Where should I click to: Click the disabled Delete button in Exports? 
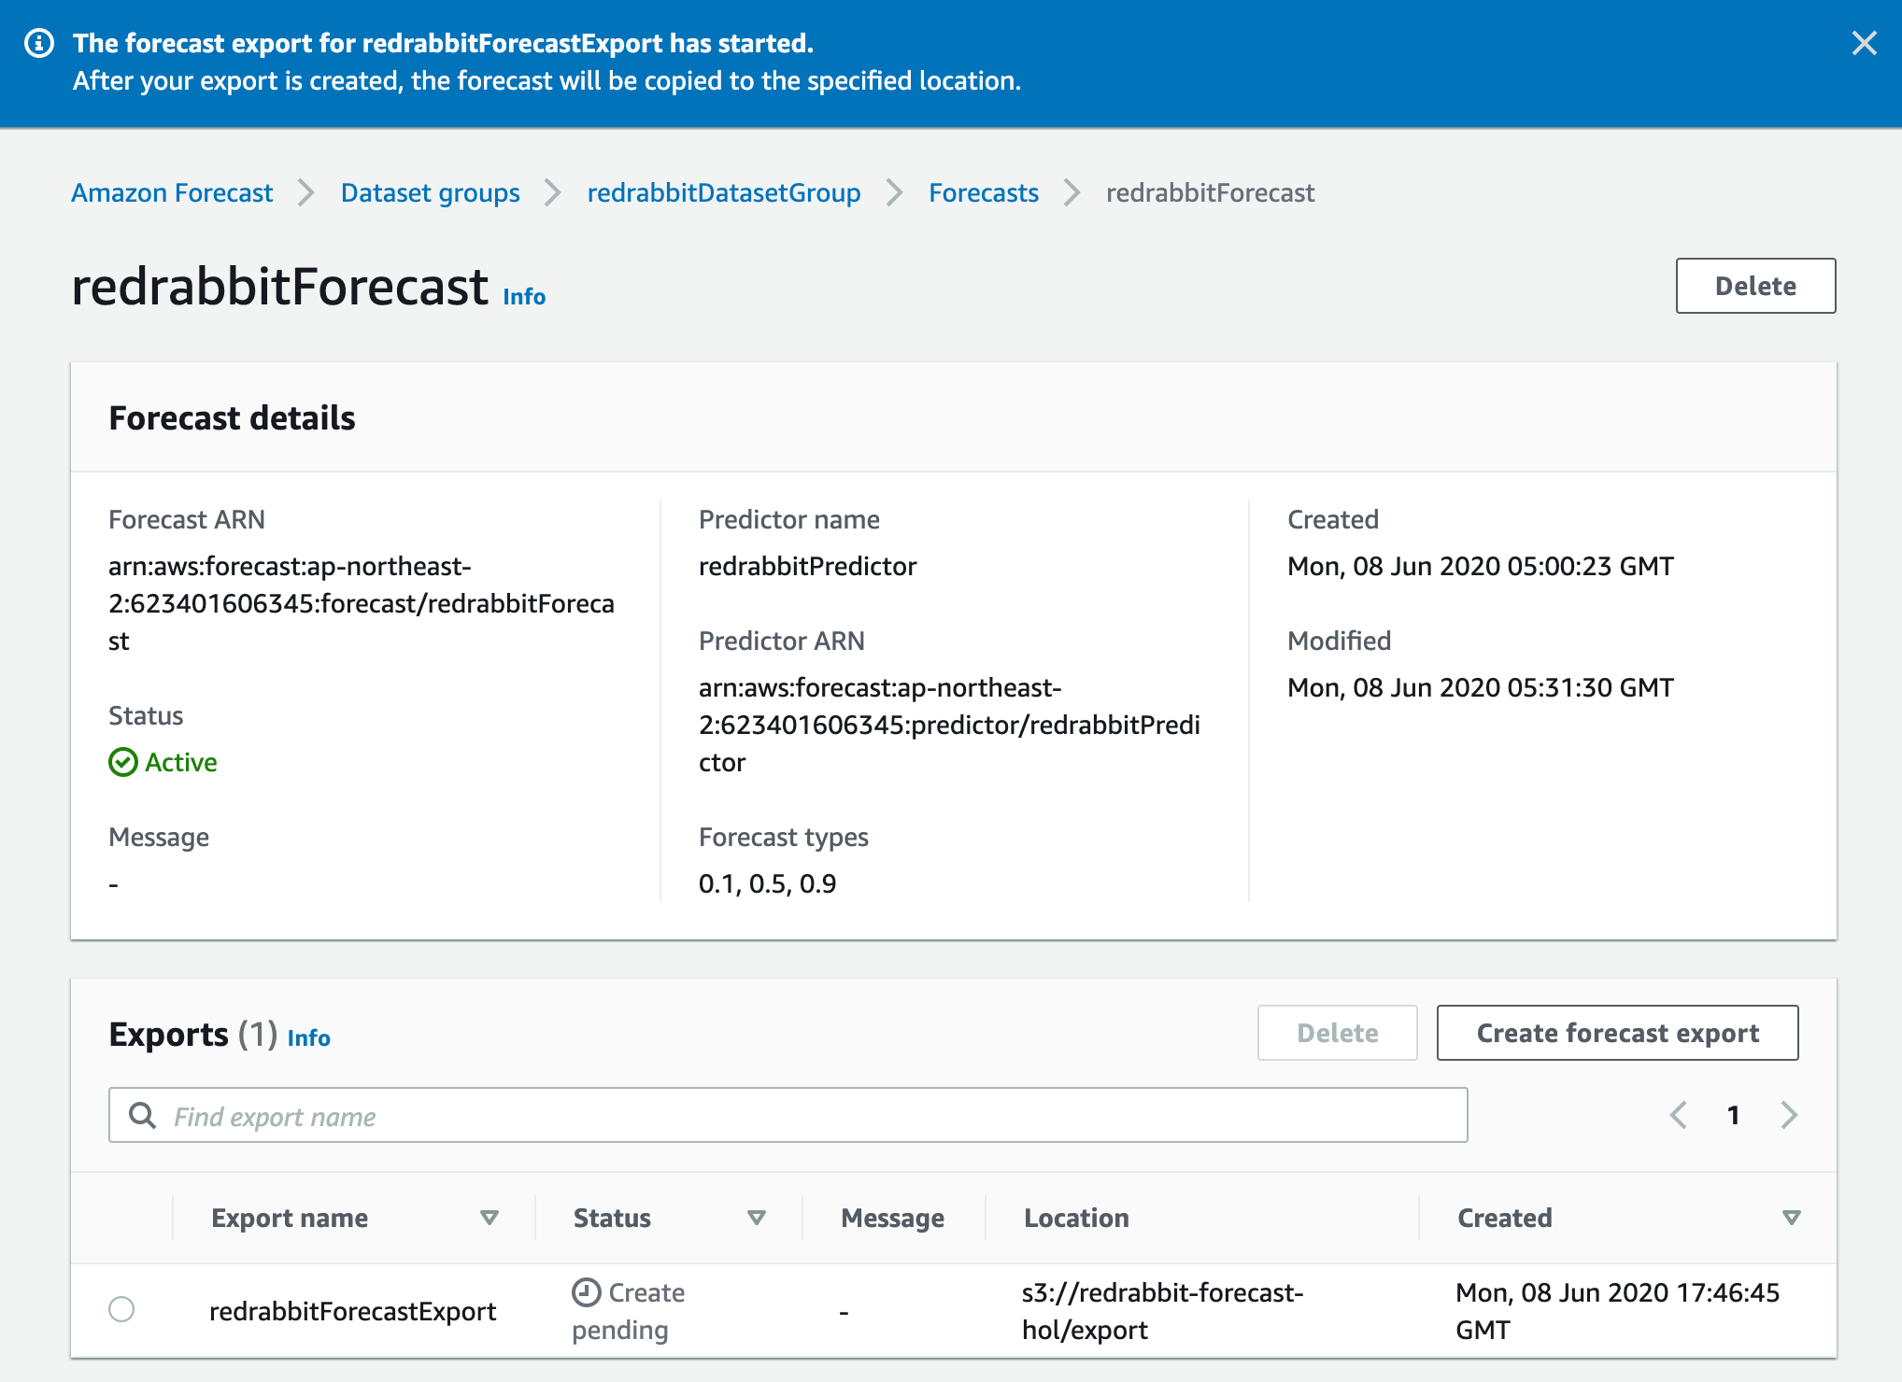point(1337,1033)
